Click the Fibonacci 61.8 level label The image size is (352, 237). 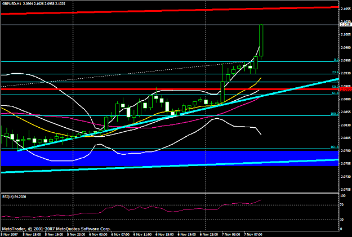pyautogui.click(x=336, y=93)
